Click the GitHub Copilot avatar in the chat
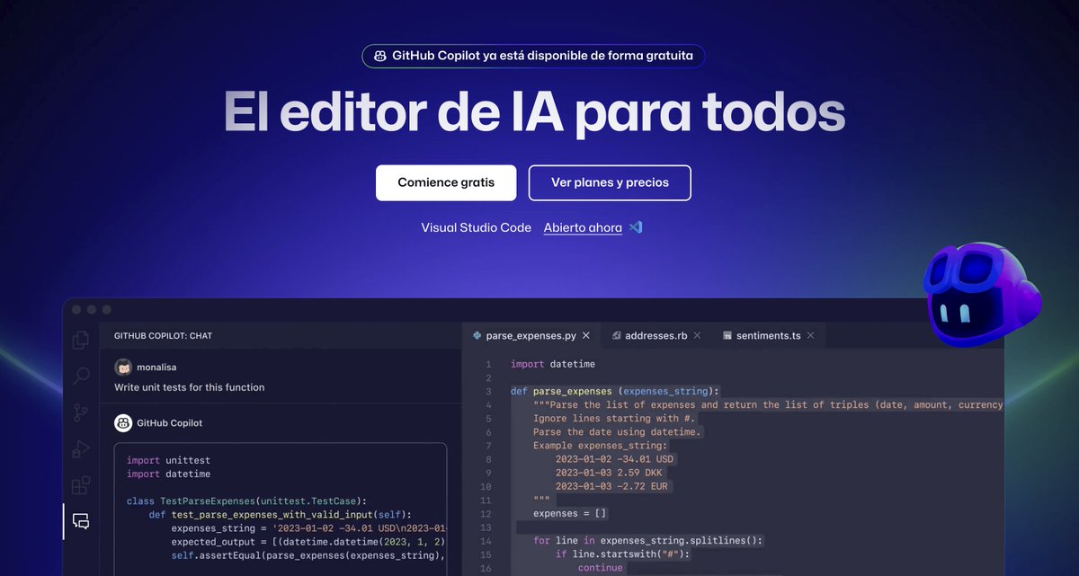 [x=123, y=422]
